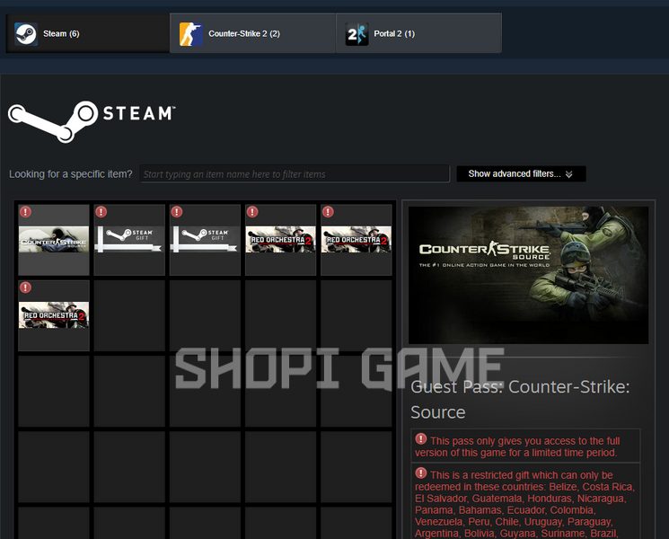This screenshot has width=669, height=539.
Task: Expand Show advanced filters dropdown
Action: [521, 173]
